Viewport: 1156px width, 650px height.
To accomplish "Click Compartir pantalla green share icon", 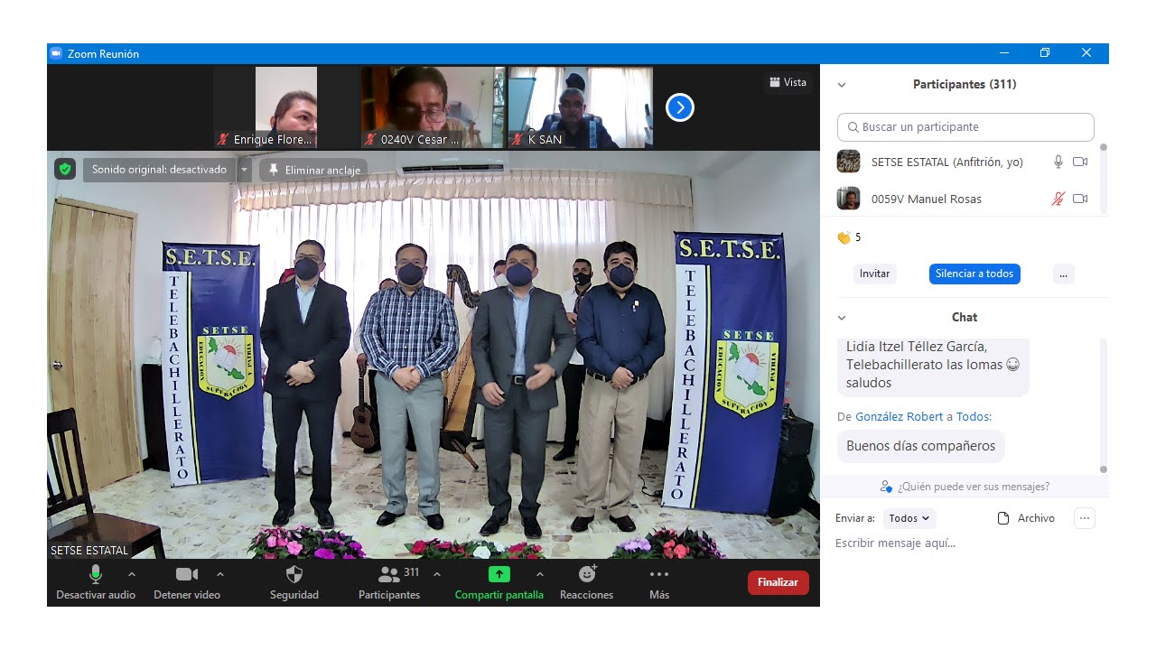I will [499, 574].
